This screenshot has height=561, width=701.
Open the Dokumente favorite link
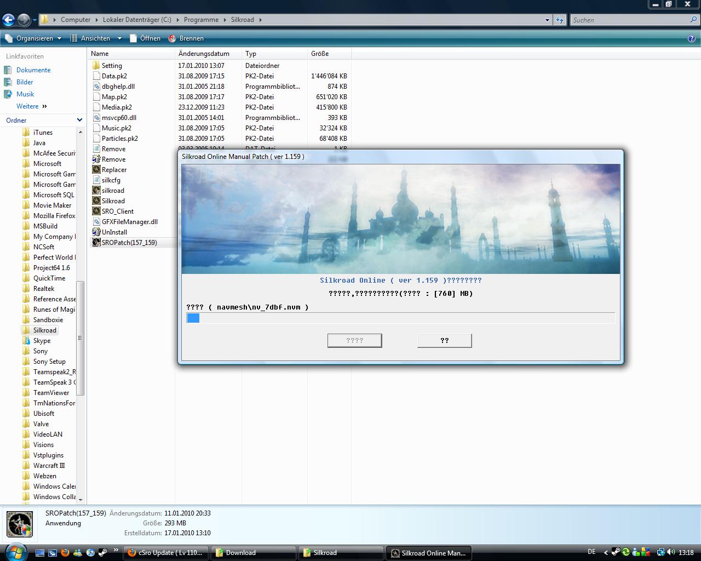click(33, 70)
